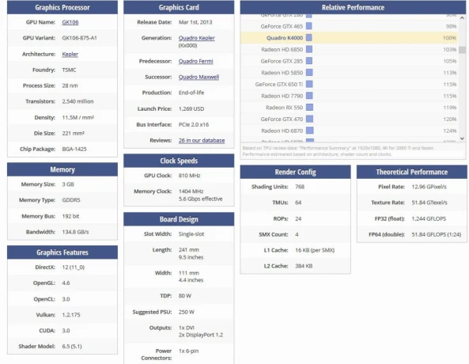This screenshot has height=364, width=469.
Task: Click the GeForce GTX 470 row
Action: tap(349, 119)
